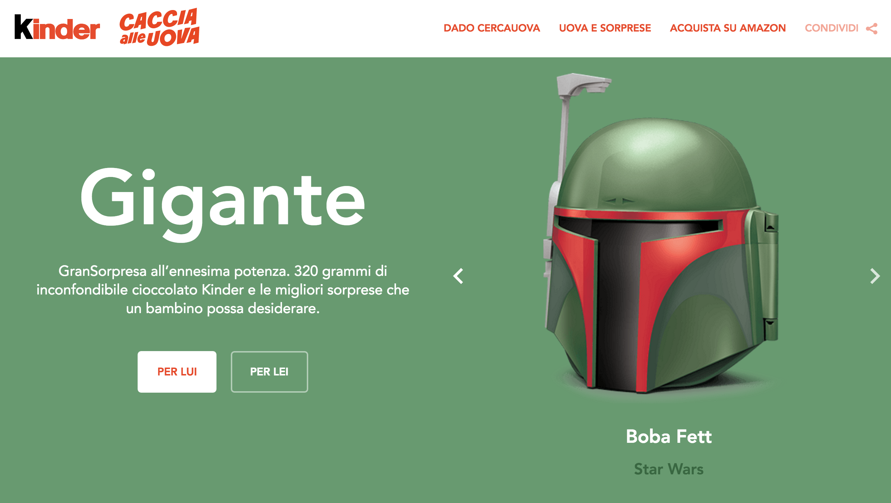This screenshot has width=891, height=503.
Task: Select the Per Lui option
Action: click(x=177, y=372)
